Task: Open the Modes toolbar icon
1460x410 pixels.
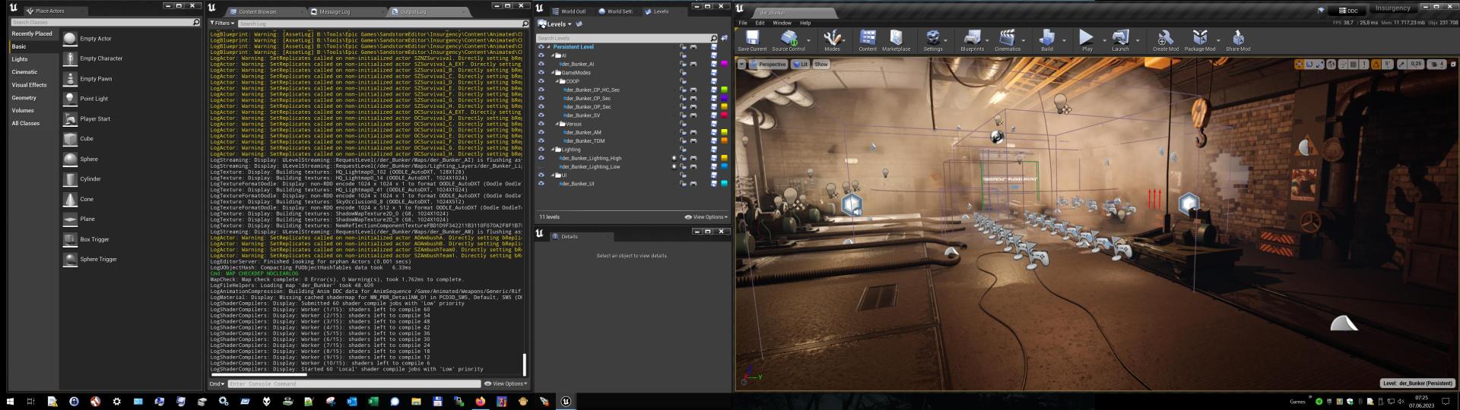Action: 832,40
